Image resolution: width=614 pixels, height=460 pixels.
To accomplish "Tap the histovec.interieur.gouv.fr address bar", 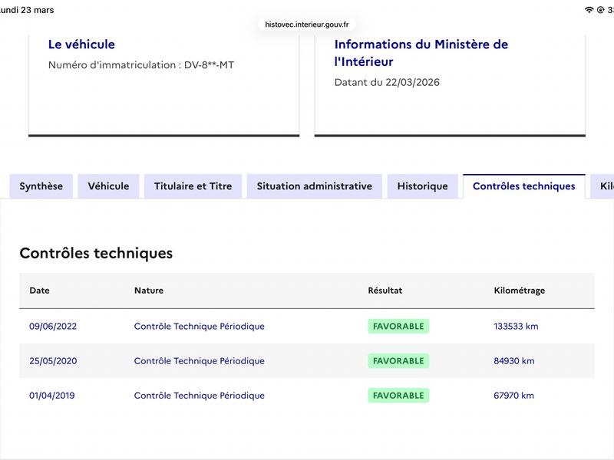I will pos(306,25).
